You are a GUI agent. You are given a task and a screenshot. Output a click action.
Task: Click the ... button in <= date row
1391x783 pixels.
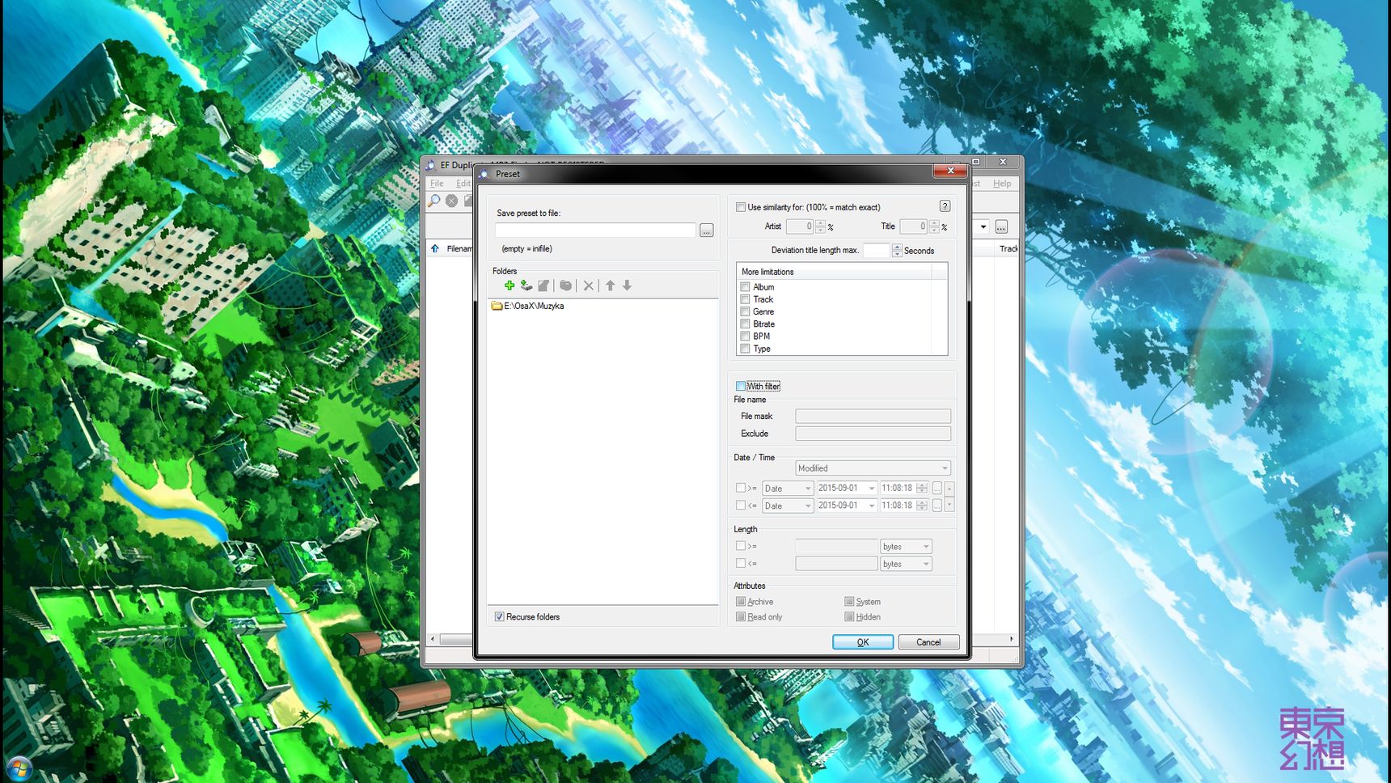(x=936, y=506)
